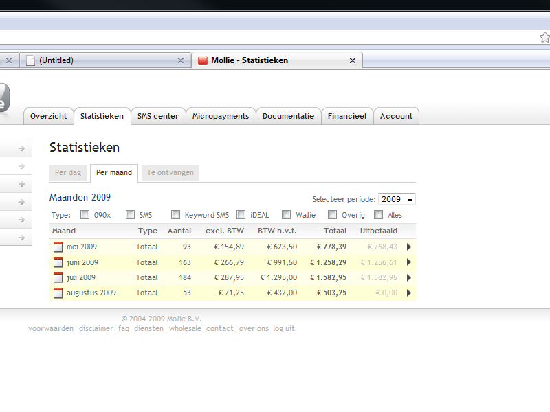Image resolution: width=550 pixels, height=412 pixels.
Task: Click the Maanden 2009 heading
Action: pyautogui.click(x=80, y=198)
